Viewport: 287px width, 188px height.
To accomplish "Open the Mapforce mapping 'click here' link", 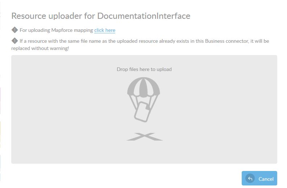I will click(105, 30).
